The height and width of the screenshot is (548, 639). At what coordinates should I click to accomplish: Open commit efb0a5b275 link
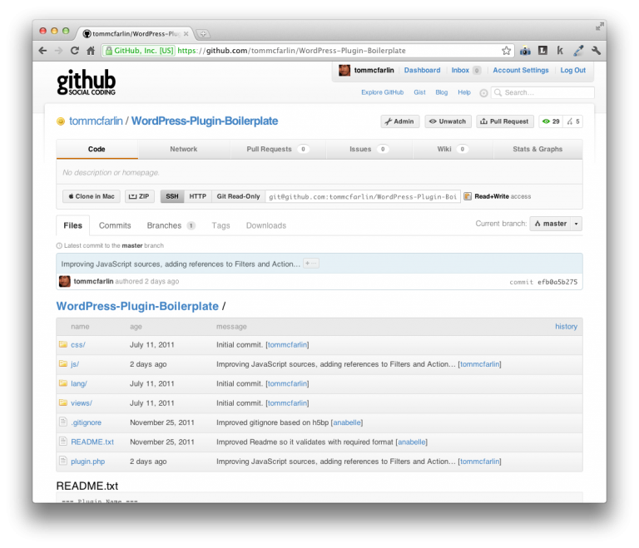pos(557,282)
